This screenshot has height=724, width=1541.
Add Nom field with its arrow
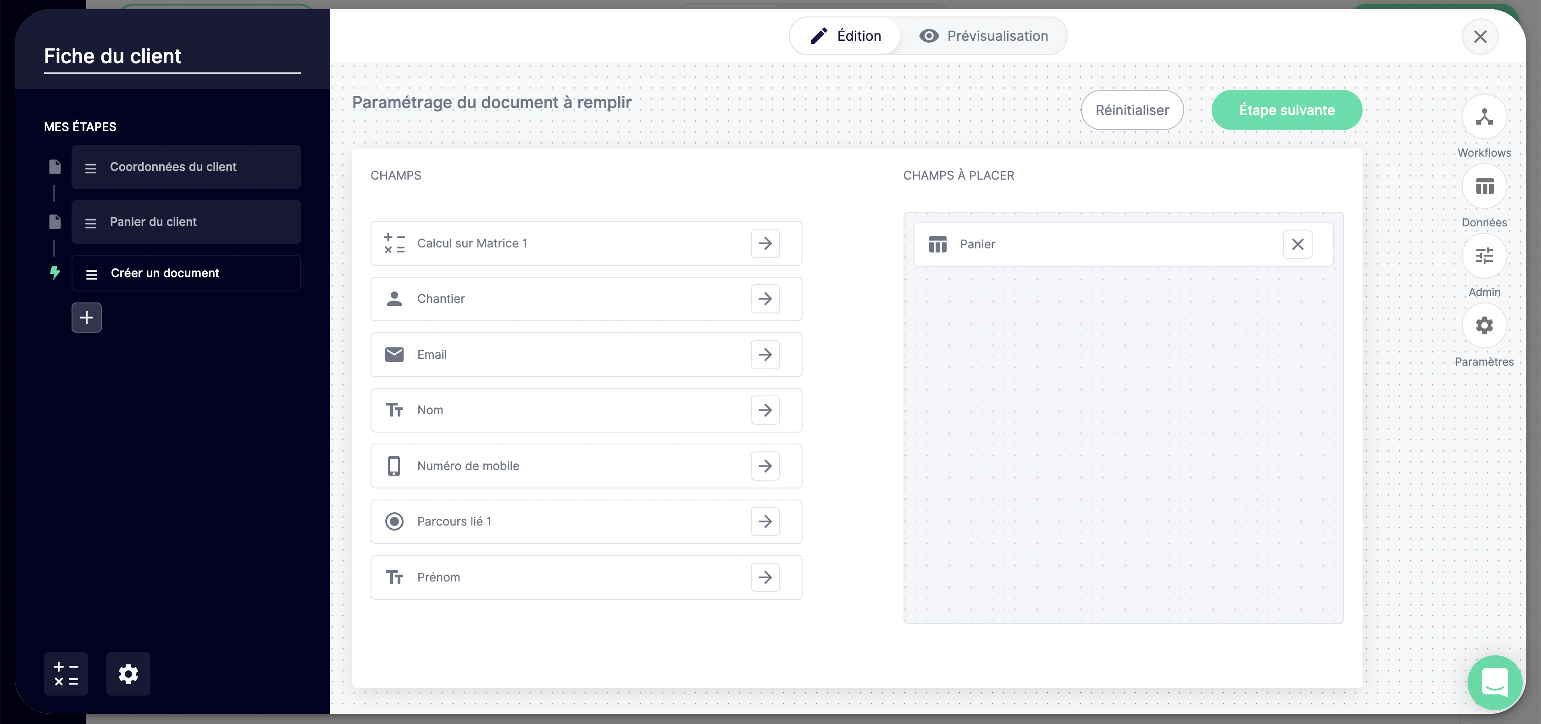click(765, 410)
